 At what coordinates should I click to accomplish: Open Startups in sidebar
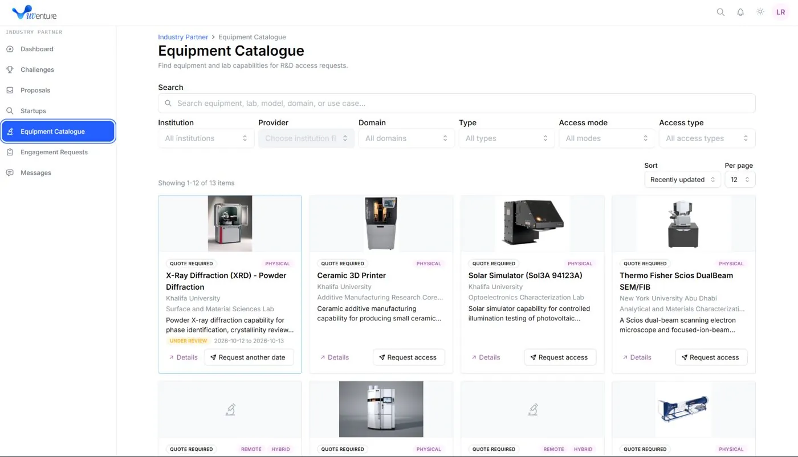[58, 111]
